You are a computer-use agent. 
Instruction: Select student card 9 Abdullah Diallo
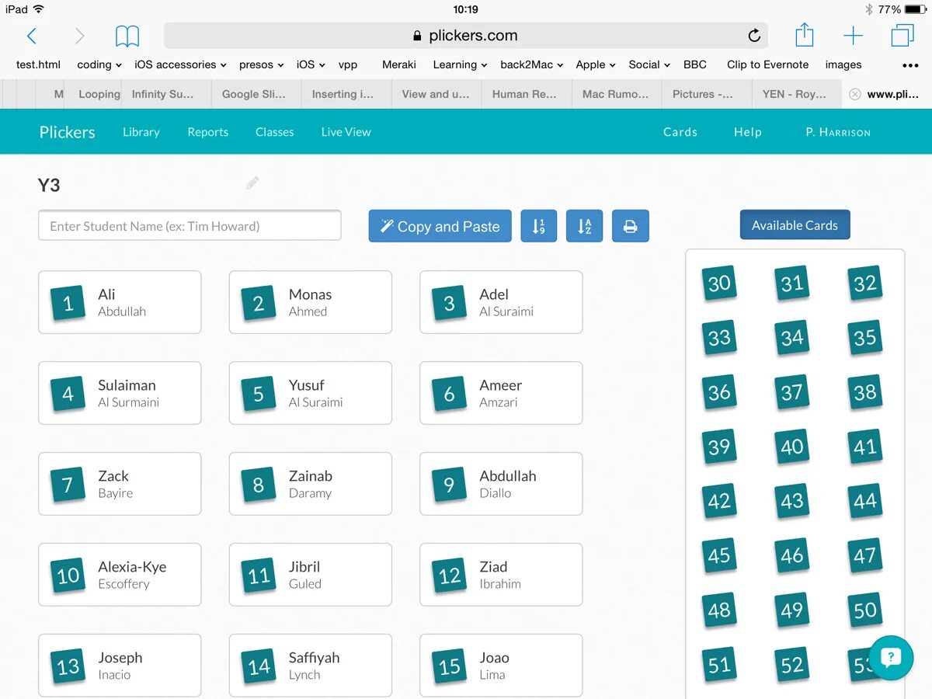click(501, 484)
